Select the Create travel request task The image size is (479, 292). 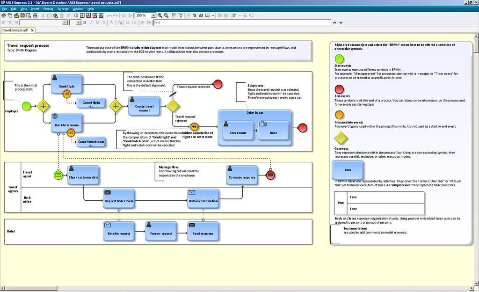click(x=144, y=106)
